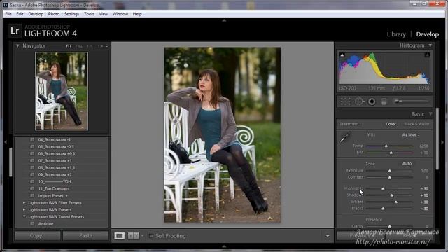Image resolution: width=448 pixels, height=252 pixels.
Task: Open the Window menu
Action: (x=120, y=14)
